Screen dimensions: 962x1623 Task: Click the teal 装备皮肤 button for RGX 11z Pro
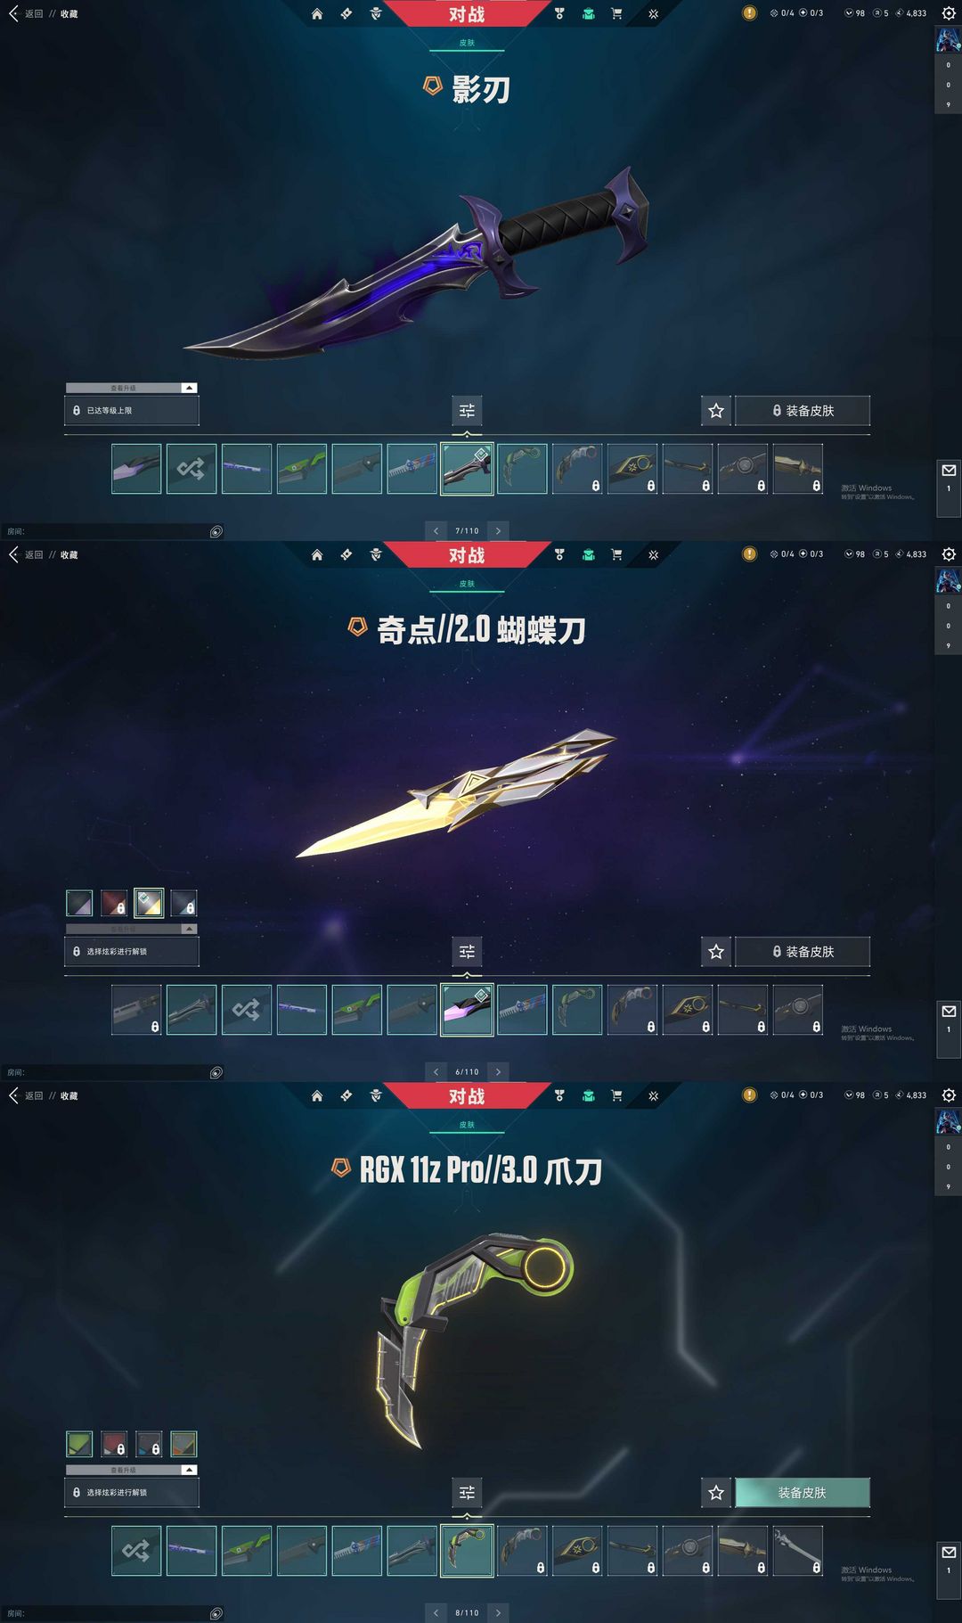[x=803, y=1492]
